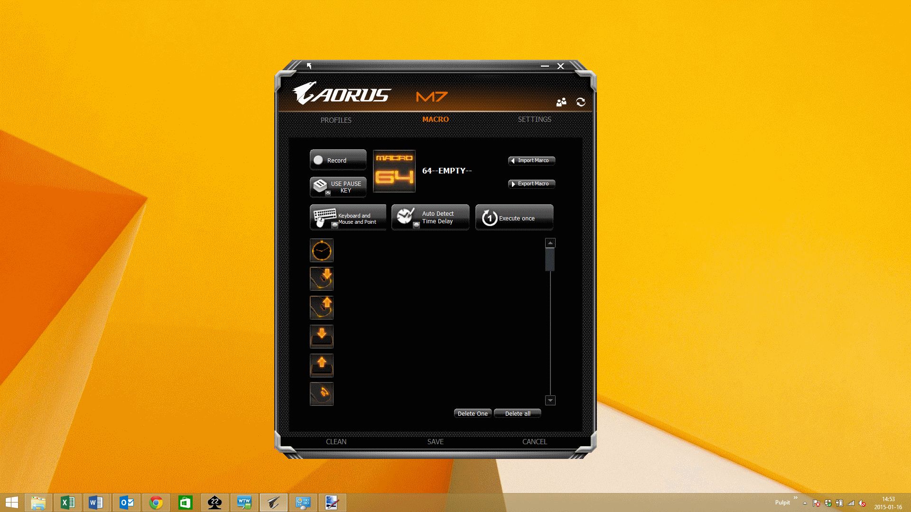This screenshot has height=512, width=911.
Task: Click the Macro 64 slot thumbnail
Action: 394,171
